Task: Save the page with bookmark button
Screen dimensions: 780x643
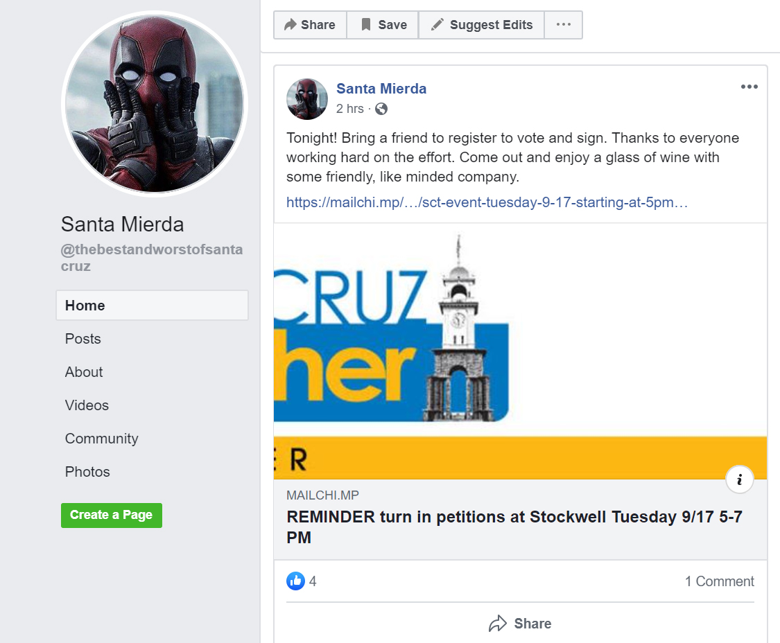Action: tap(383, 25)
